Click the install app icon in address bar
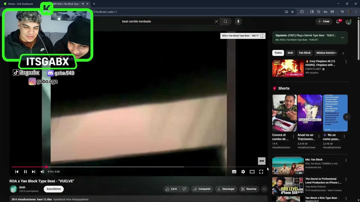360x202 pixels. 286,12
